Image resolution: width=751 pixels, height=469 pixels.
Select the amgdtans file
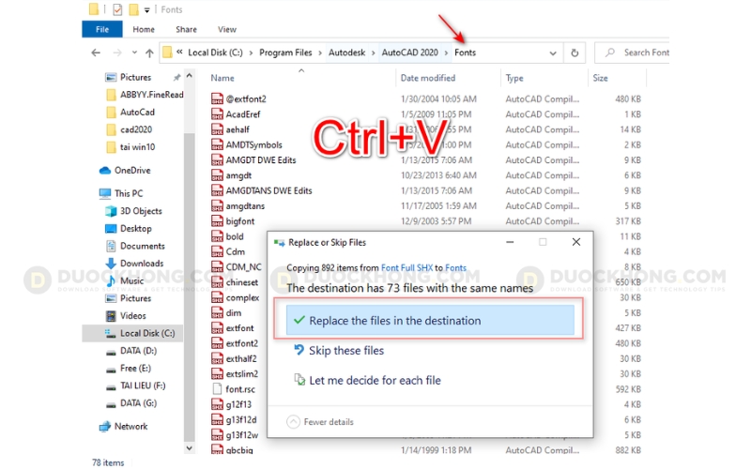pos(245,206)
